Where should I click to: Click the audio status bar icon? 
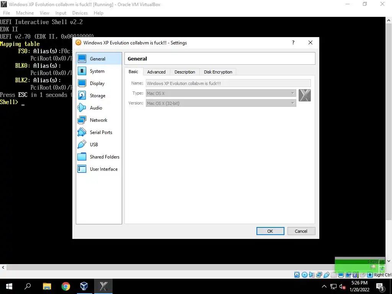click(x=312, y=275)
